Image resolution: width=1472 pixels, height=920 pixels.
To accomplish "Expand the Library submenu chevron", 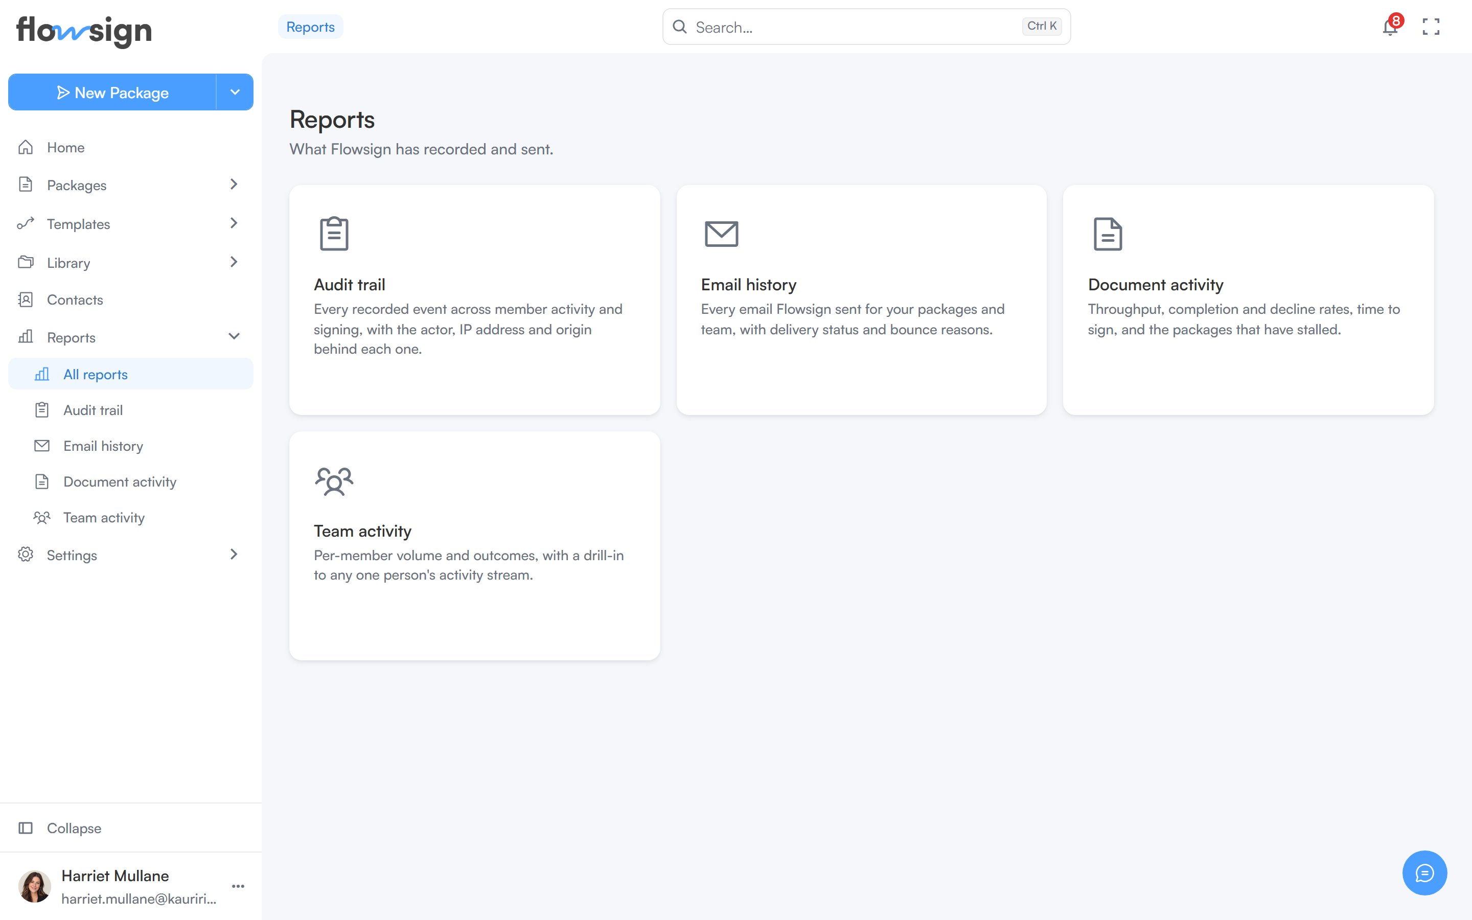I will [x=234, y=262].
